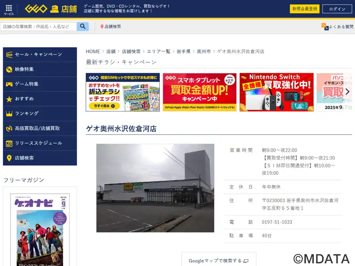Screen dimensions: 355x266
Task: Select ランキング in the sidebar menu
Action: (40, 113)
